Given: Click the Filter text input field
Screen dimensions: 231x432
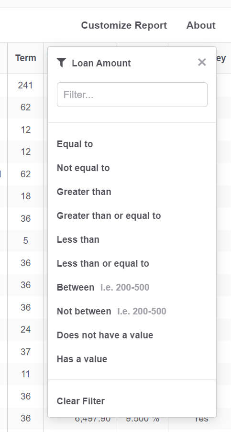Looking at the screenshot, I should coord(132,95).
